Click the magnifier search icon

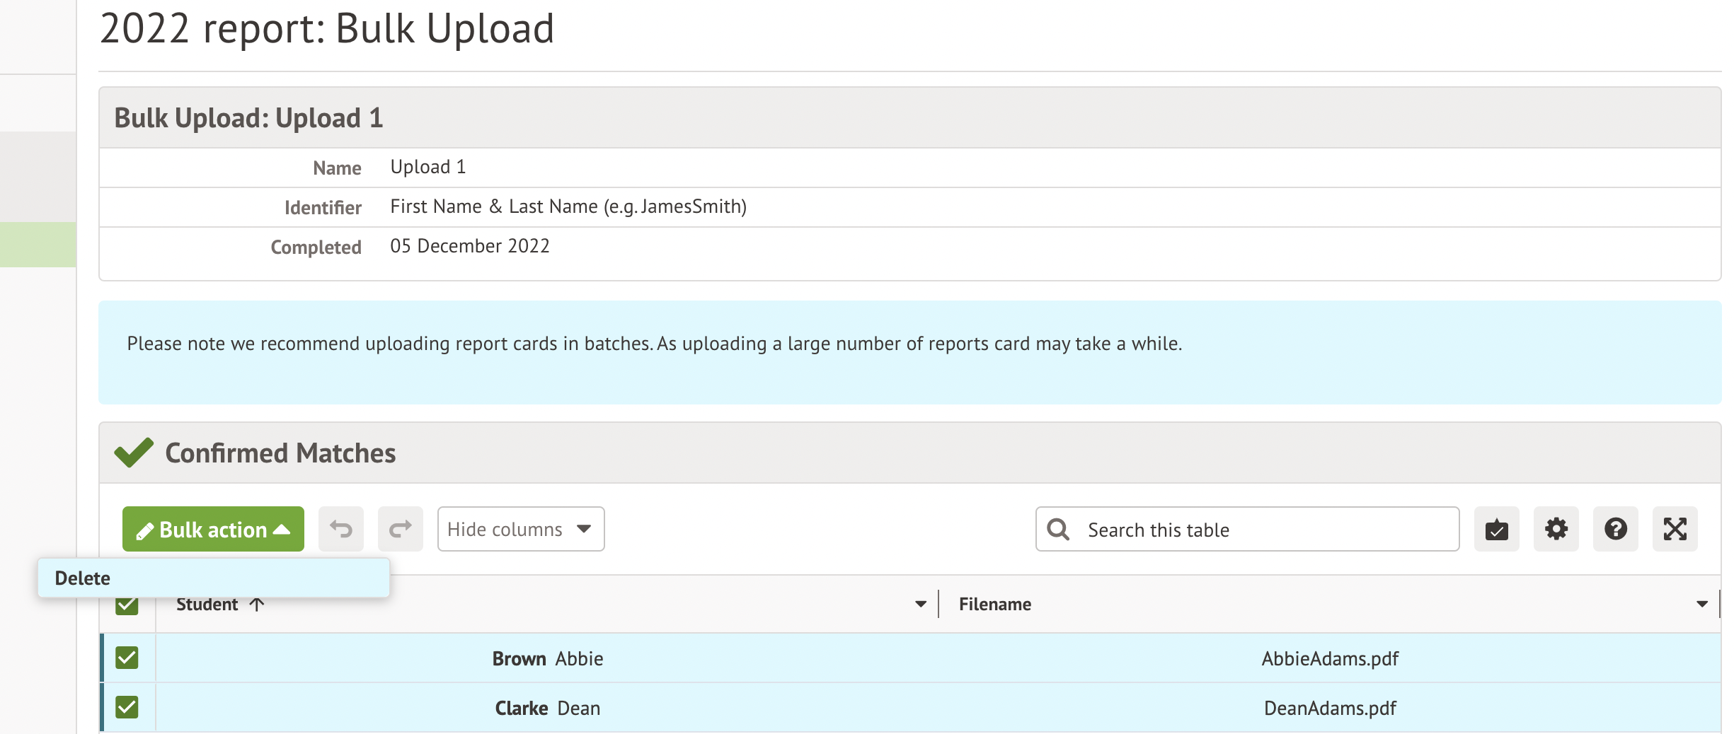coord(1058,529)
